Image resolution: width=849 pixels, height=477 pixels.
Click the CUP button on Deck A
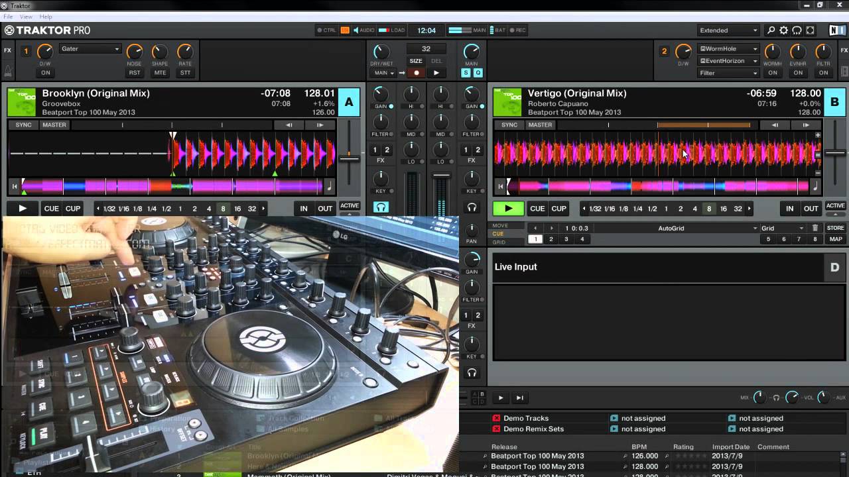(x=73, y=209)
